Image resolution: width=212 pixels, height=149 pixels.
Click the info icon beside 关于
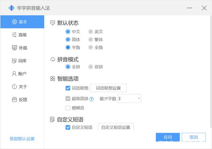click(x=15, y=86)
